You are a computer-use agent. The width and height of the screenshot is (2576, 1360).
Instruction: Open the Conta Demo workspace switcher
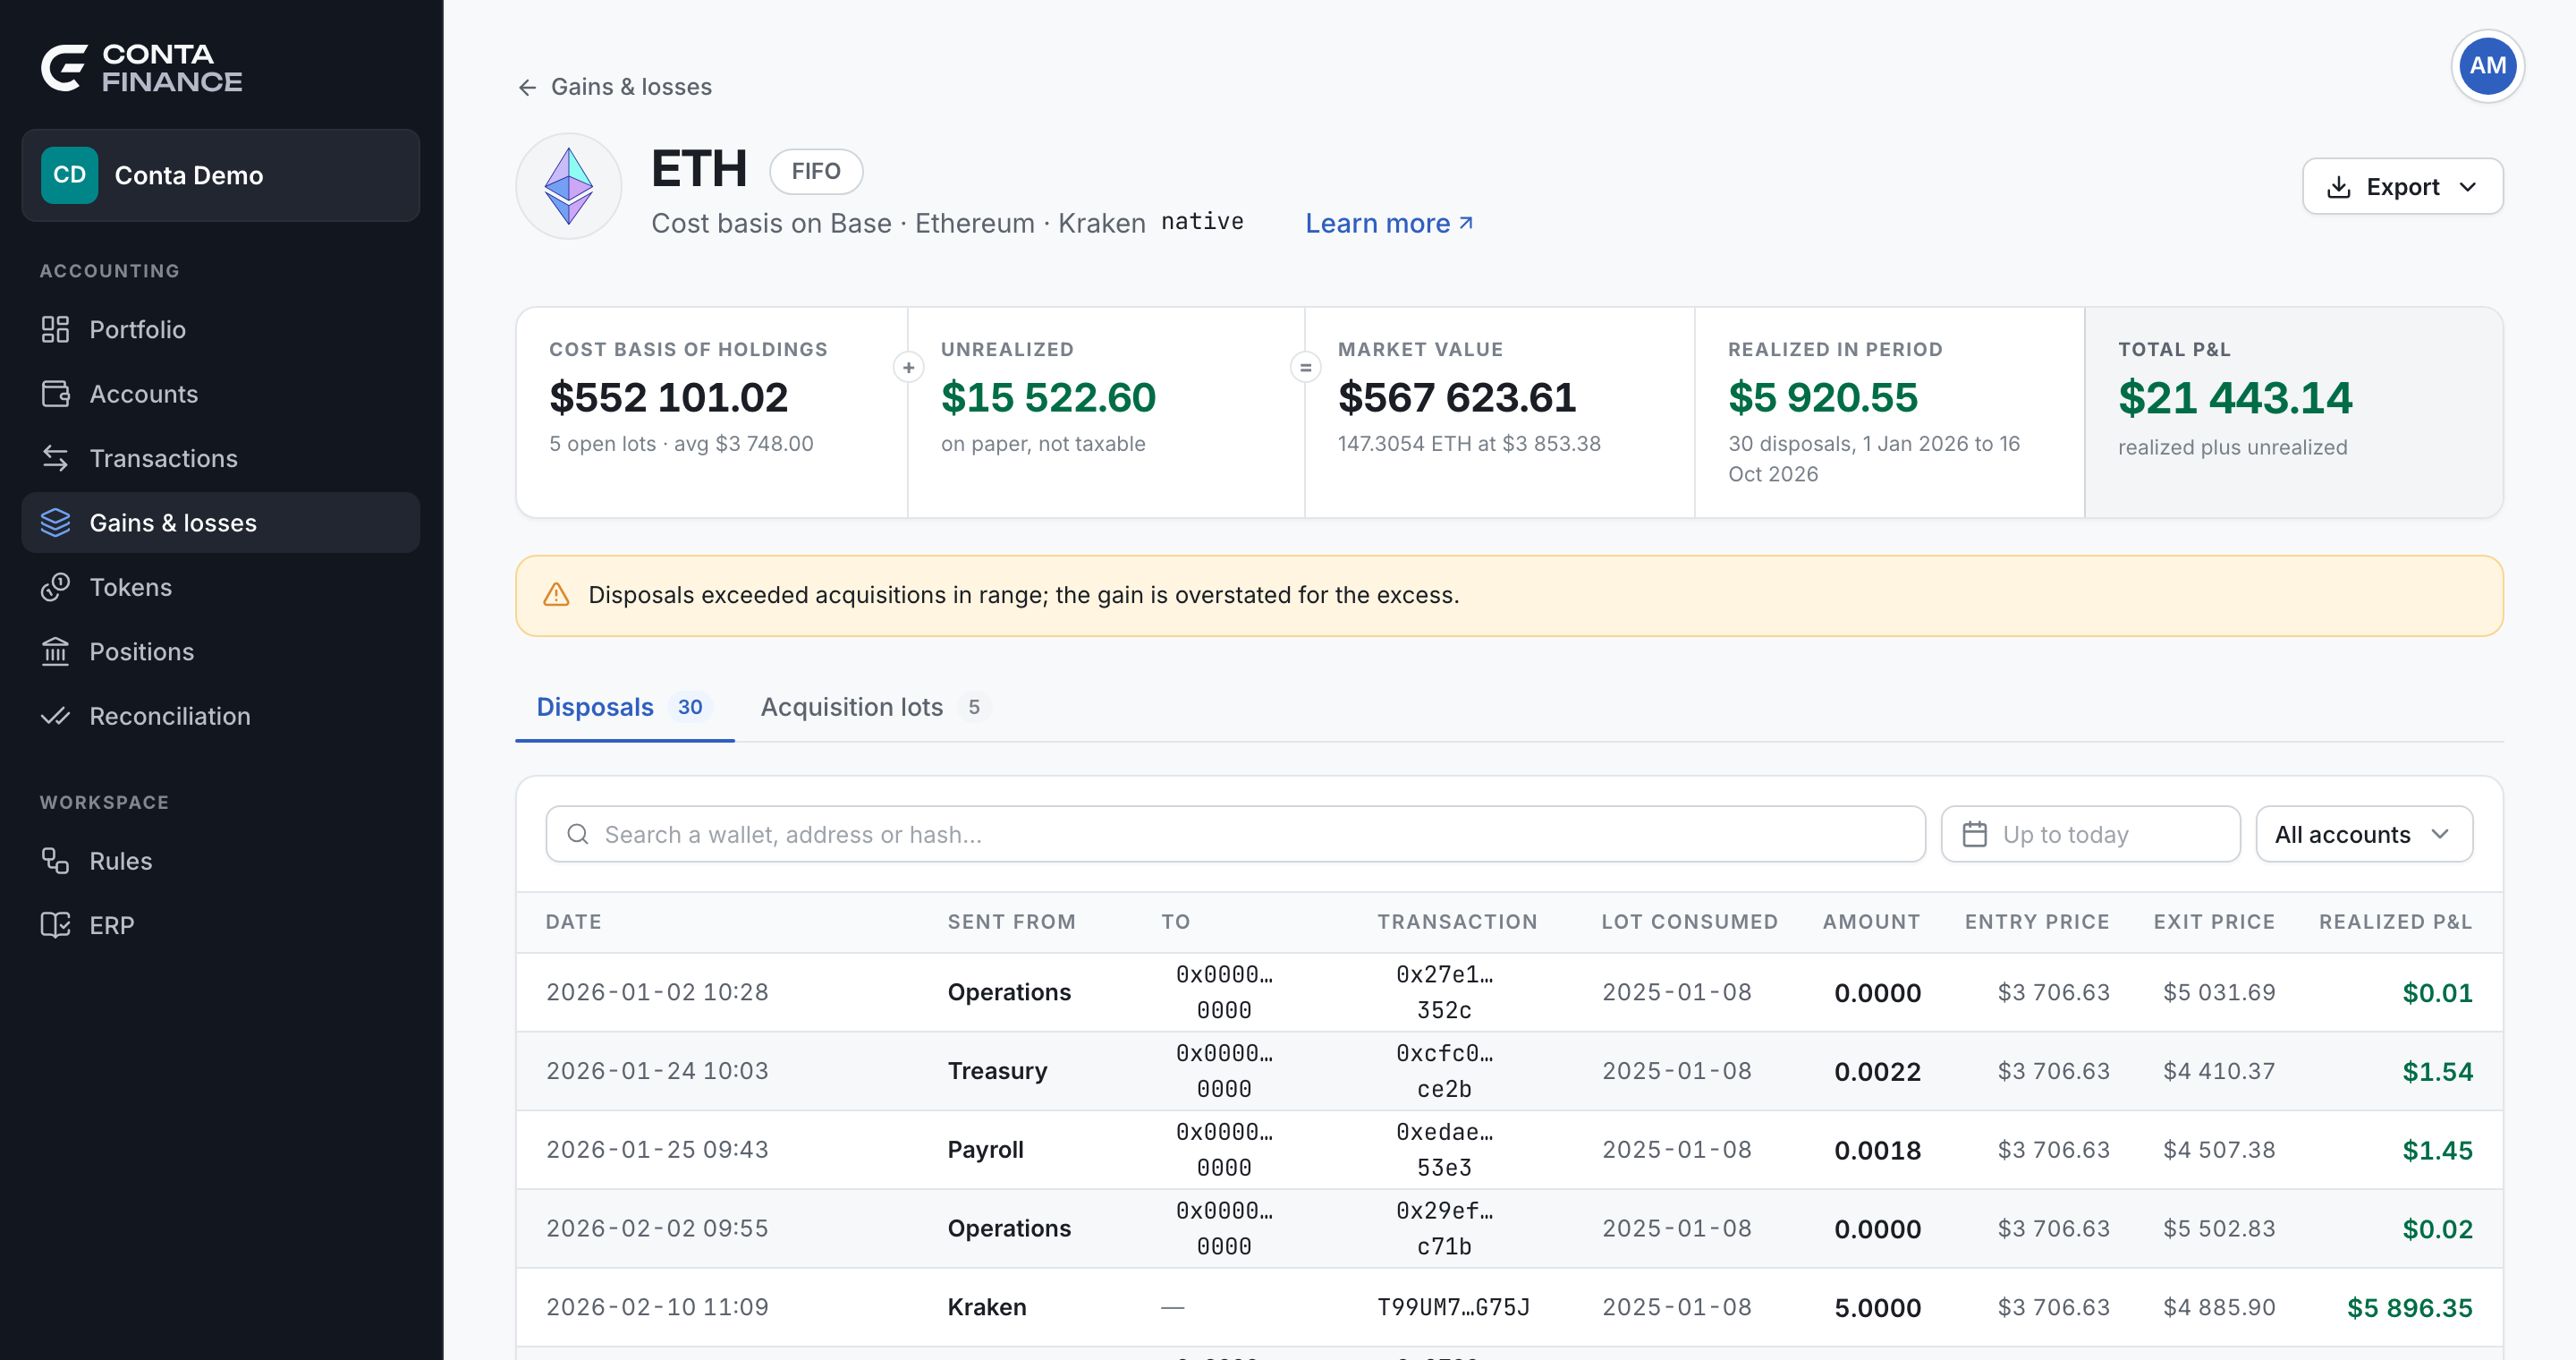[221, 175]
